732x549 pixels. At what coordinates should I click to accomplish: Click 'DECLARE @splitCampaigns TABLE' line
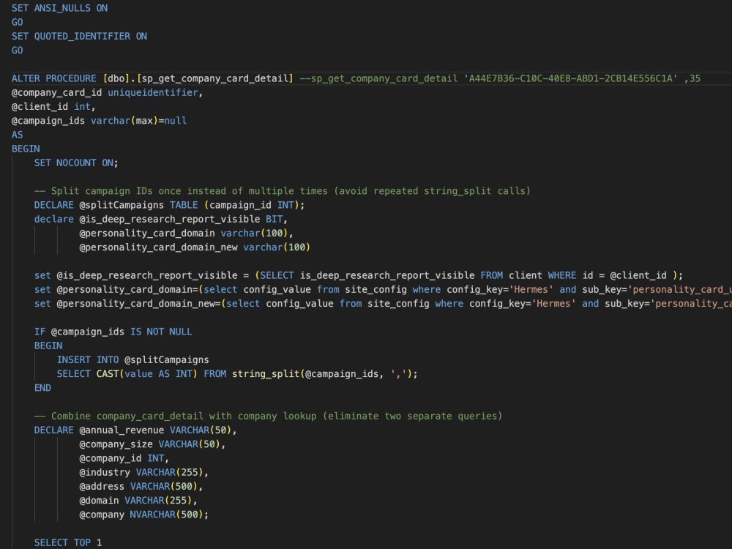pyautogui.click(x=116, y=205)
